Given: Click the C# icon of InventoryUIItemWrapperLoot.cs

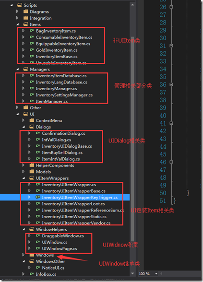Looking at the screenshot, I should coord(38,203).
